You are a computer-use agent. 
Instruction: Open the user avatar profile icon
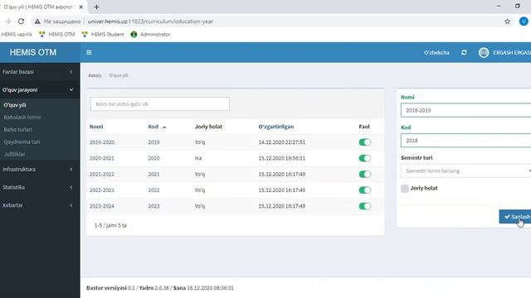click(x=484, y=52)
